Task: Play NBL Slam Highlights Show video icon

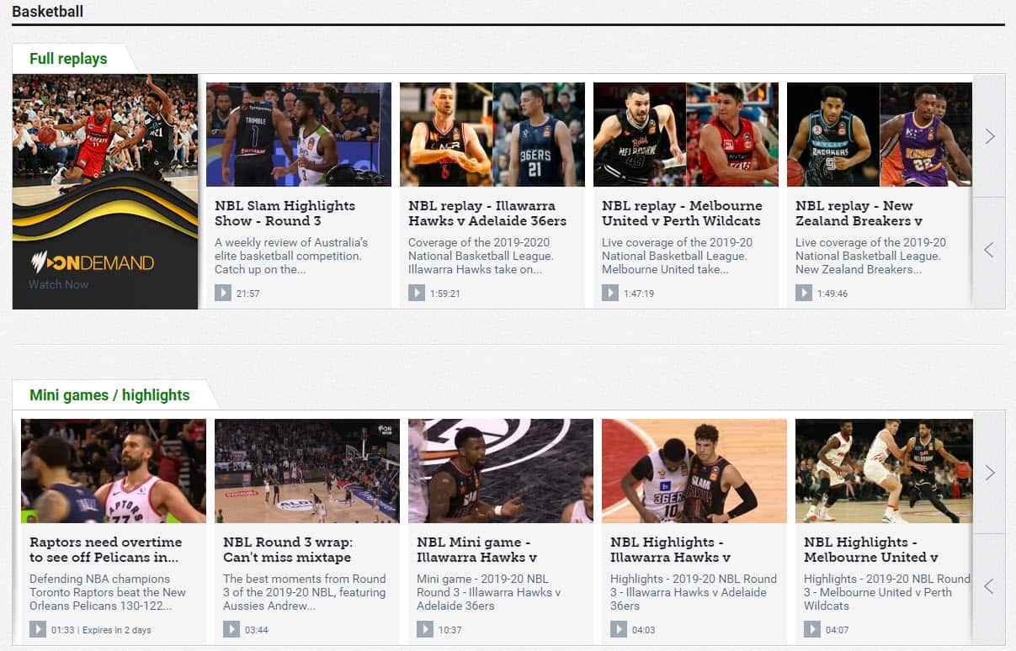Action: [x=223, y=293]
